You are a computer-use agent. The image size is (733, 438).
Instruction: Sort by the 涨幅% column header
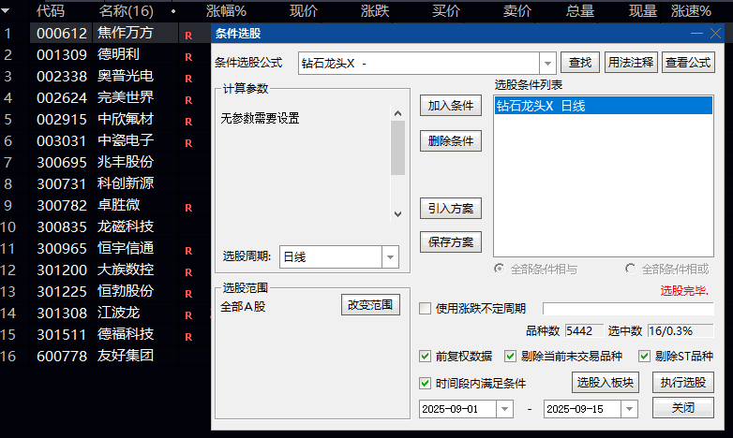click(x=226, y=10)
